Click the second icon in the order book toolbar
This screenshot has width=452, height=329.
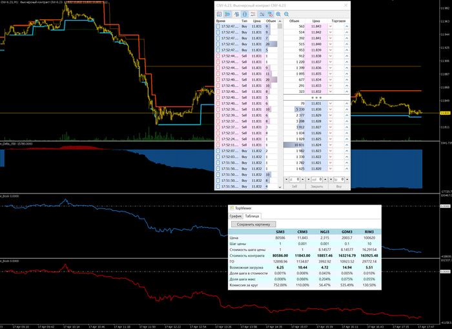[227, 14]
